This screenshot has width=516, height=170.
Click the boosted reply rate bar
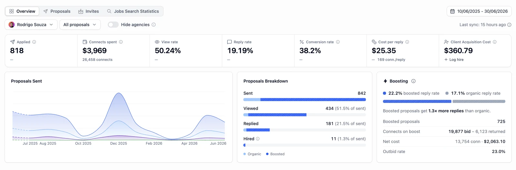click(x=417, y=101)
